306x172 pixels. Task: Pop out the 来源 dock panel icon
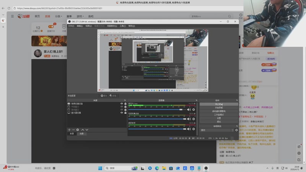click(125, 100)
